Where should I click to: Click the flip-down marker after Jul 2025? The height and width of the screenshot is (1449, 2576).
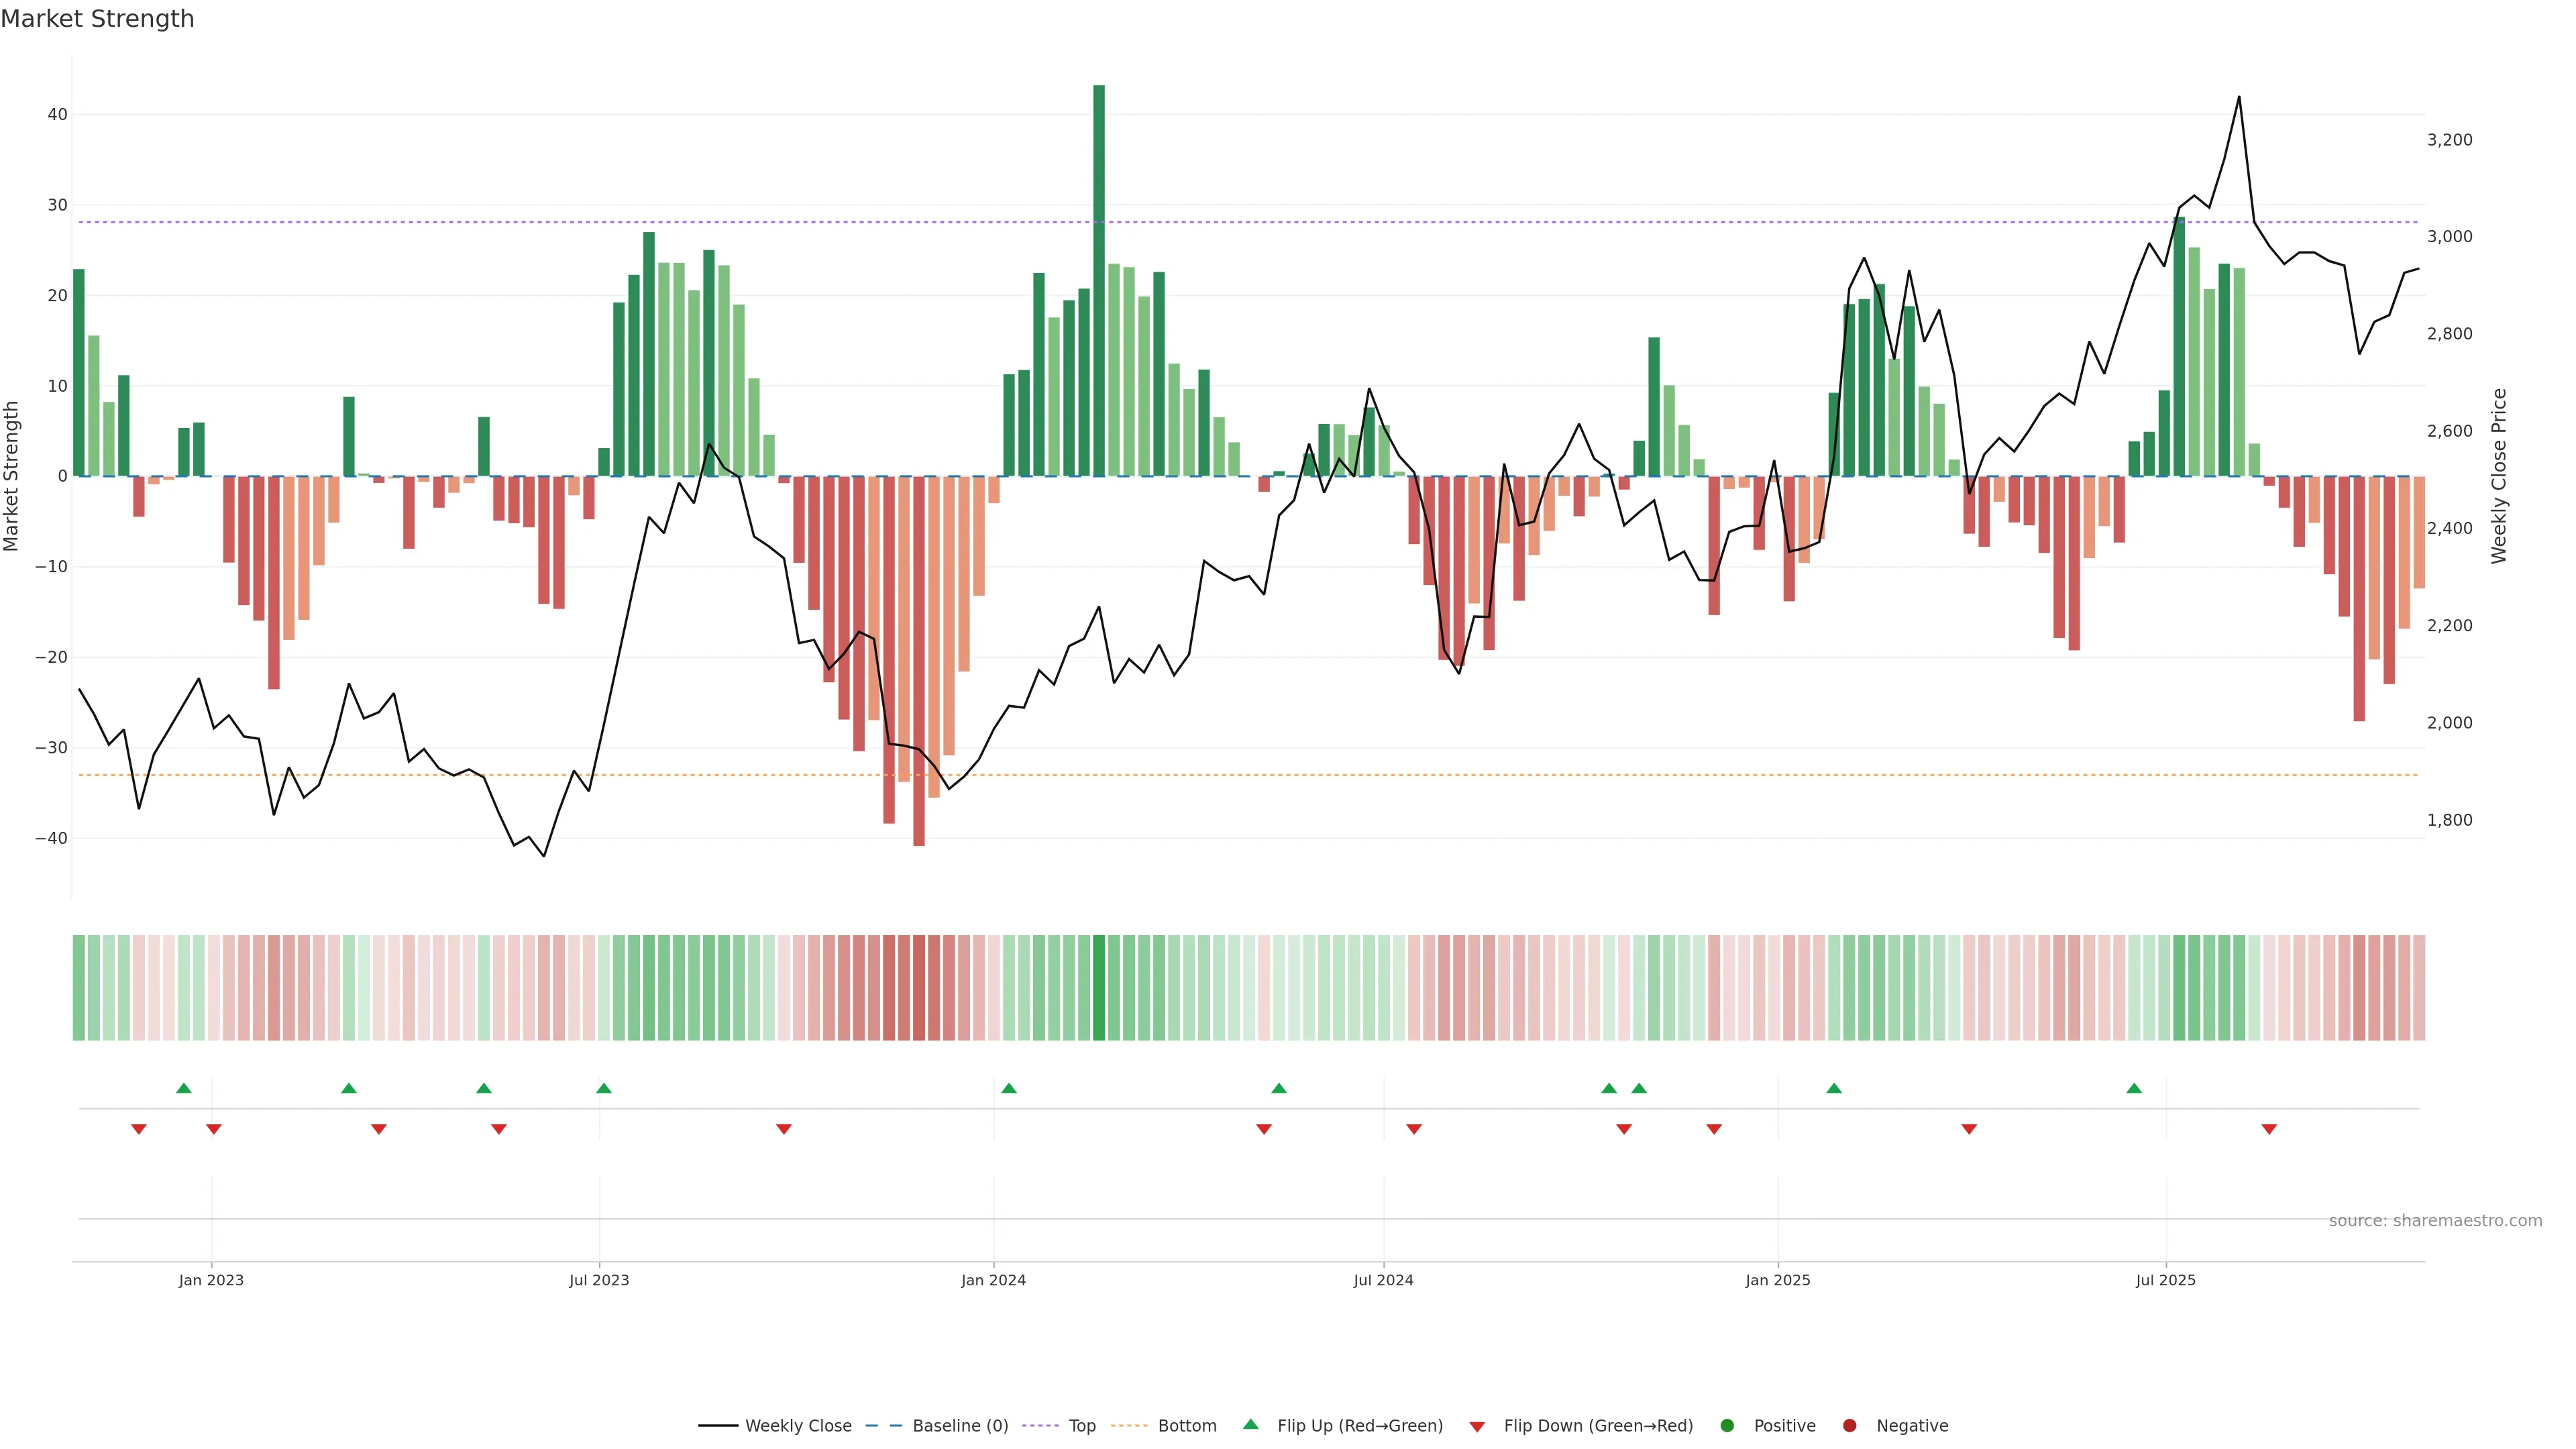2269,1129
